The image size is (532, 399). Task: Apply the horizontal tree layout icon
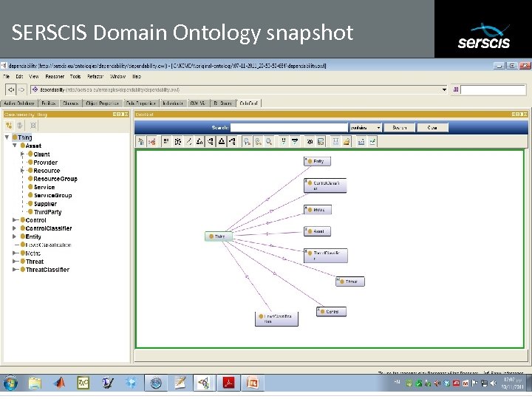click(x=211, y=142)
